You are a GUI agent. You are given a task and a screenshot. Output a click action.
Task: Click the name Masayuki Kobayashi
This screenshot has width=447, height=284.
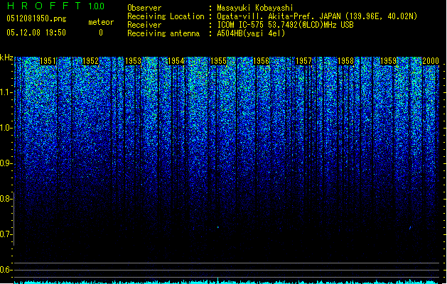pos(255,8)
